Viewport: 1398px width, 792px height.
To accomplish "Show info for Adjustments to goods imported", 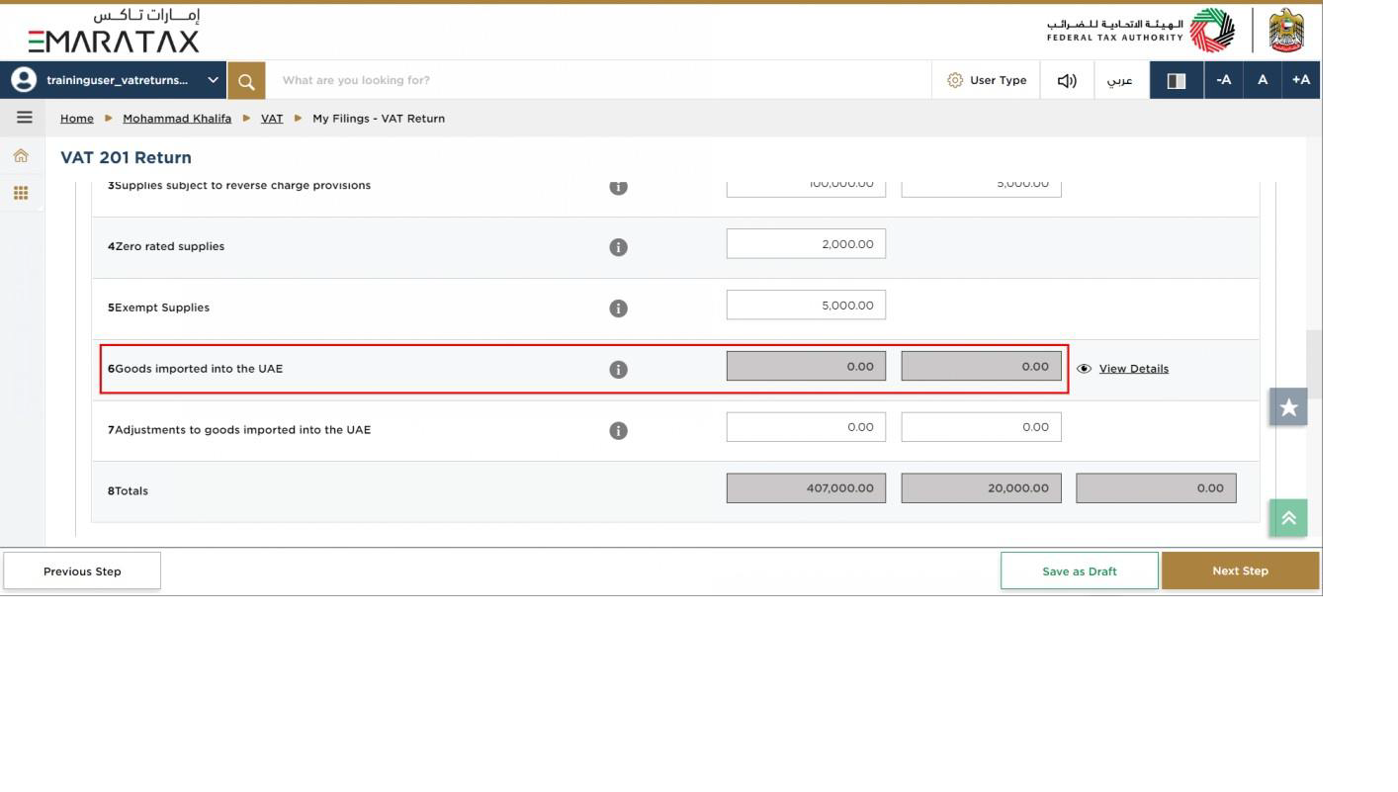I will (x=618, y=431).
